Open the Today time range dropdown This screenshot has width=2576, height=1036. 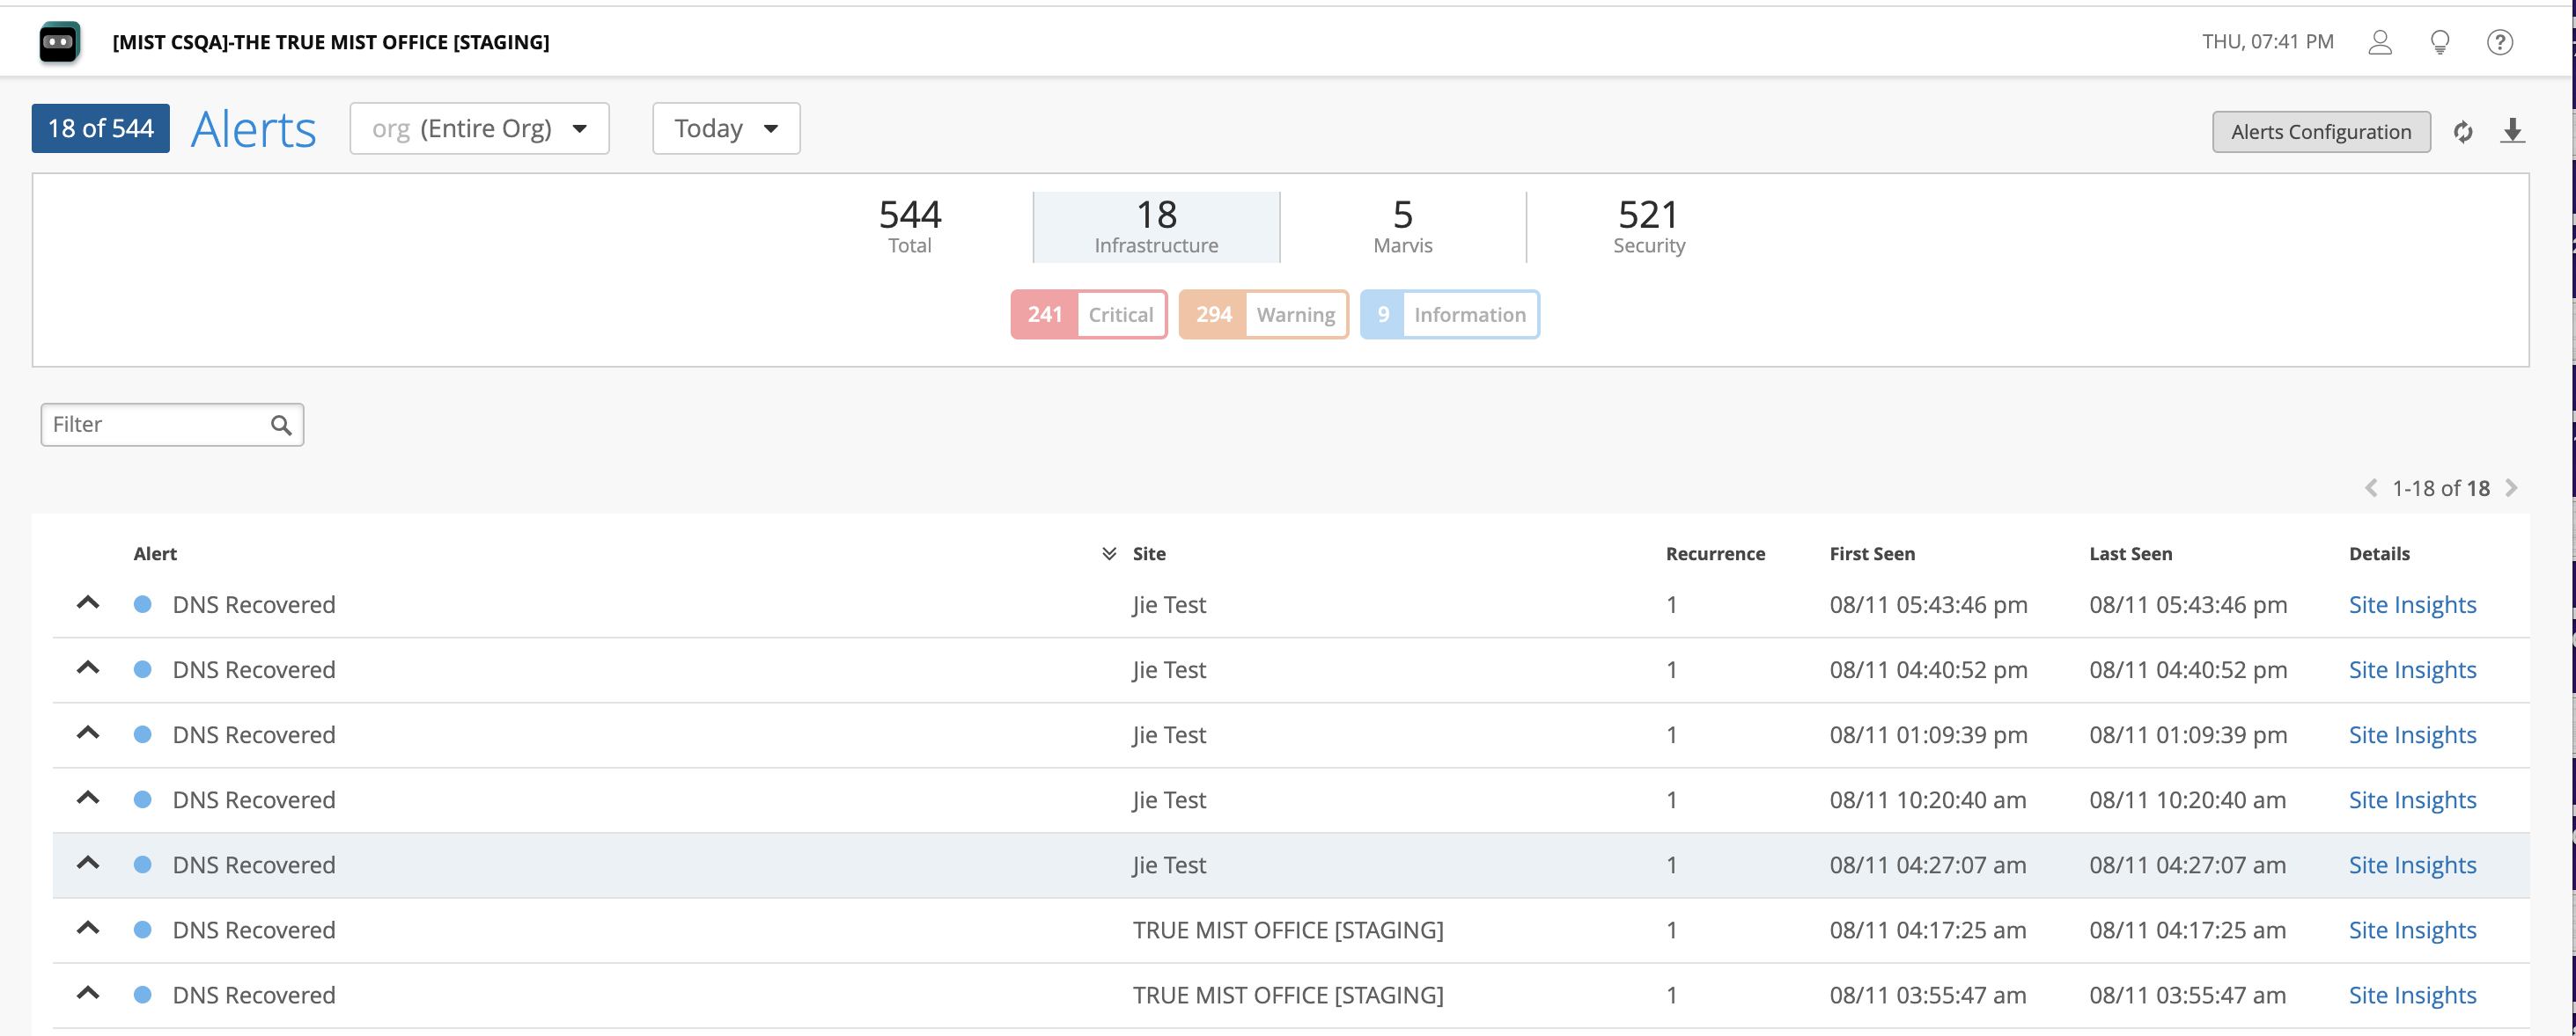point(726,129)
